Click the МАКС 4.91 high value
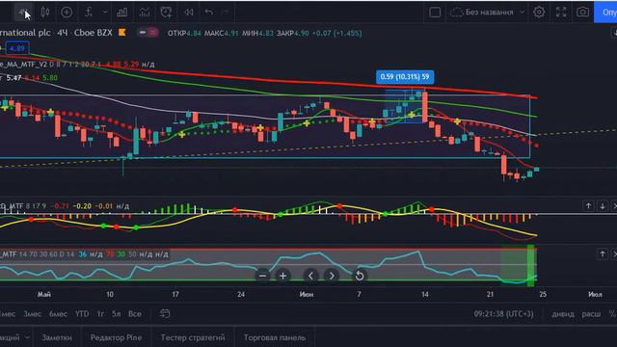This screenshot has height=347, width=617. coord(221,34)
